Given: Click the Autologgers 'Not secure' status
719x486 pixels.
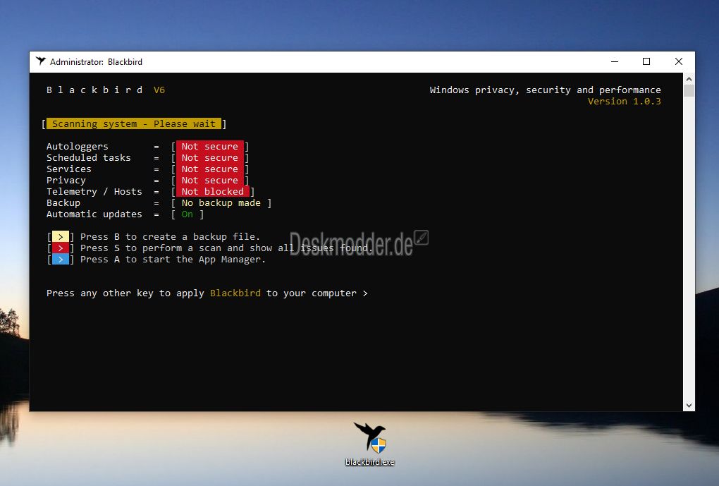Looking at the screenshot, I should [209, 147].
